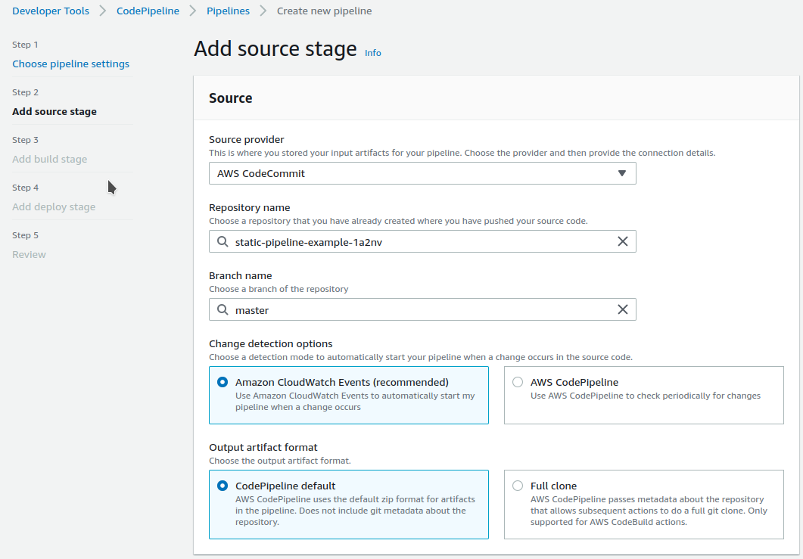The height and width of the screenshot is (559, 803).
Task: Navigate to Pipelines breadcrumb link
Action: tap(228, 11)
